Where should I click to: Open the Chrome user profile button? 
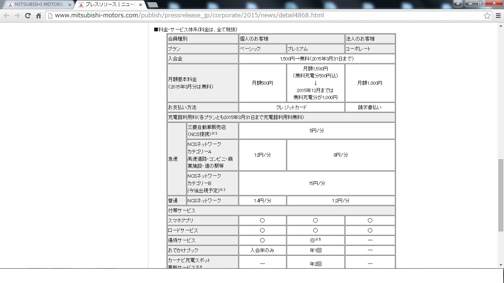pyautogui.click(x=458, y=3)
